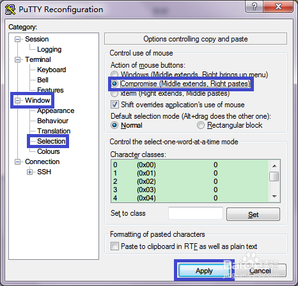Open the Features category
This screenshot has height=286, width=298.
click(51, 90)
